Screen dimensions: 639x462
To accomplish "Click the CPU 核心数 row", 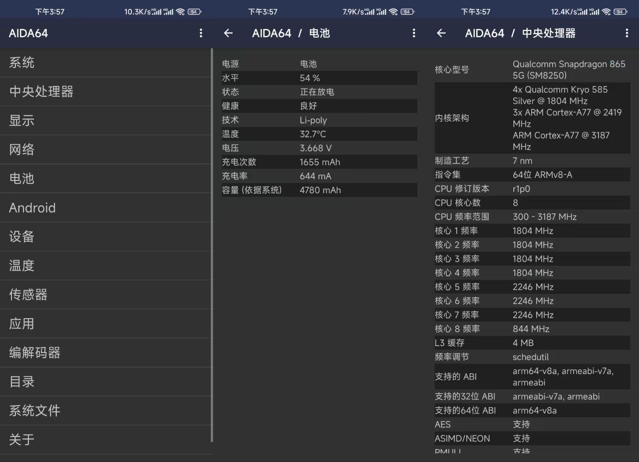I will click(532, 203).
